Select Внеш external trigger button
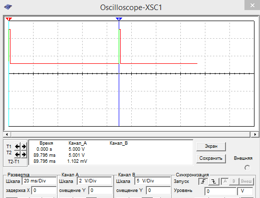Viewport: 260px width, 198px height. pos(246,181)
